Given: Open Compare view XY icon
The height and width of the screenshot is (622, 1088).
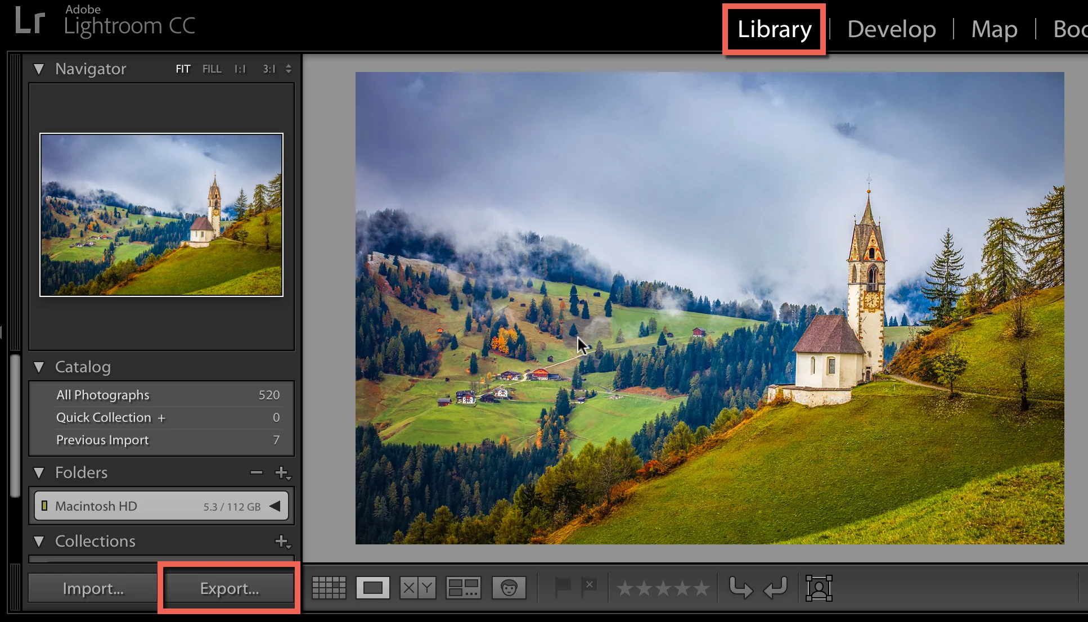Looking at the screenshot, I should pos(417,588).
